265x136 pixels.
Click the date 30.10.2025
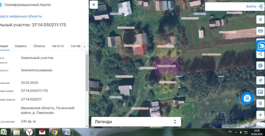[30, 83]
